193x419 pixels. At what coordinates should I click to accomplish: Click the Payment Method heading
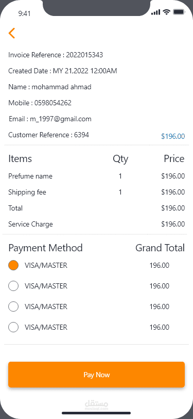45,248
